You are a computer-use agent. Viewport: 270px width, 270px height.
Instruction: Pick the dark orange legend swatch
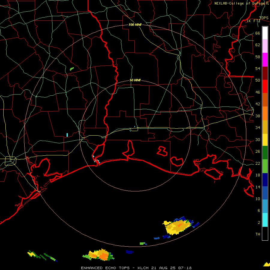pyautogui.click(x=265, y=100)
